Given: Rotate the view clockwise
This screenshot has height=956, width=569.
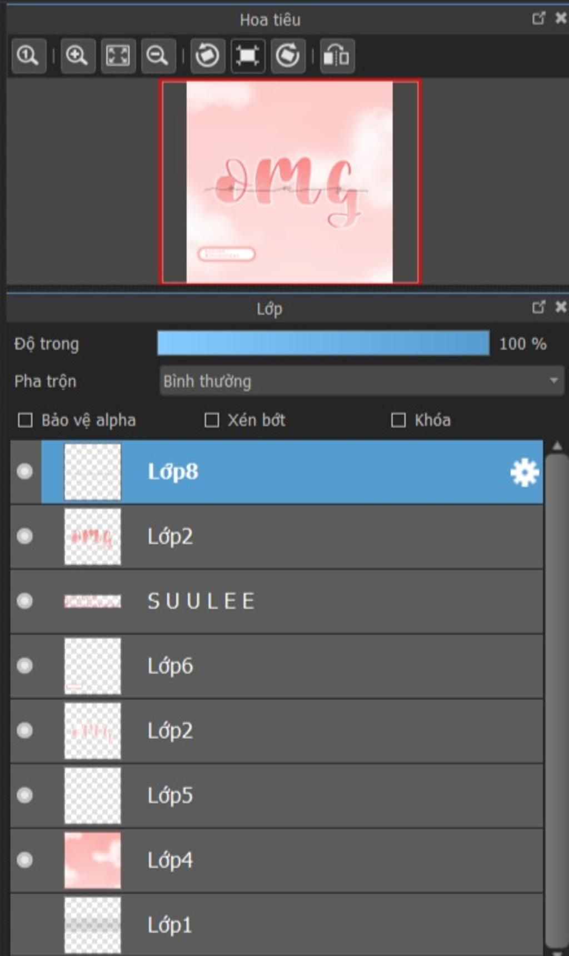Looking at the screenshot, I should [288, 56].
